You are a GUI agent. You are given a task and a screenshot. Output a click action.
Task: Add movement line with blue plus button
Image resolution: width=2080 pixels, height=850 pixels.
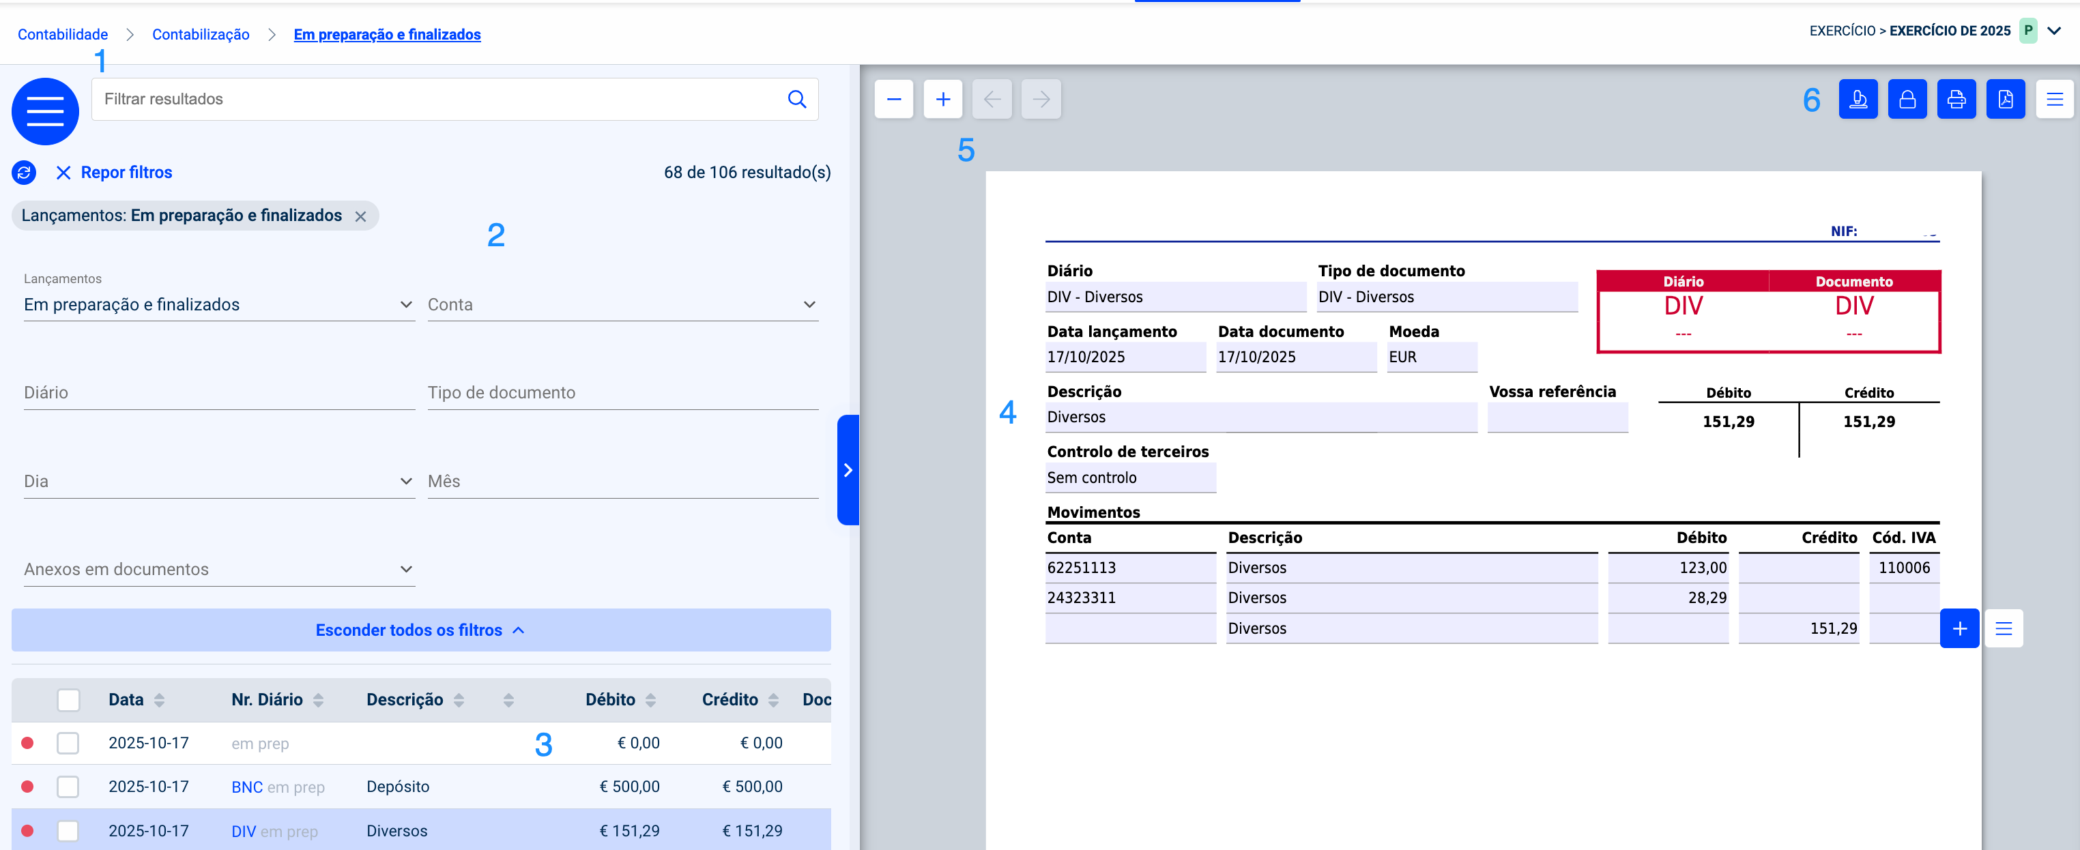point(1959,628)
